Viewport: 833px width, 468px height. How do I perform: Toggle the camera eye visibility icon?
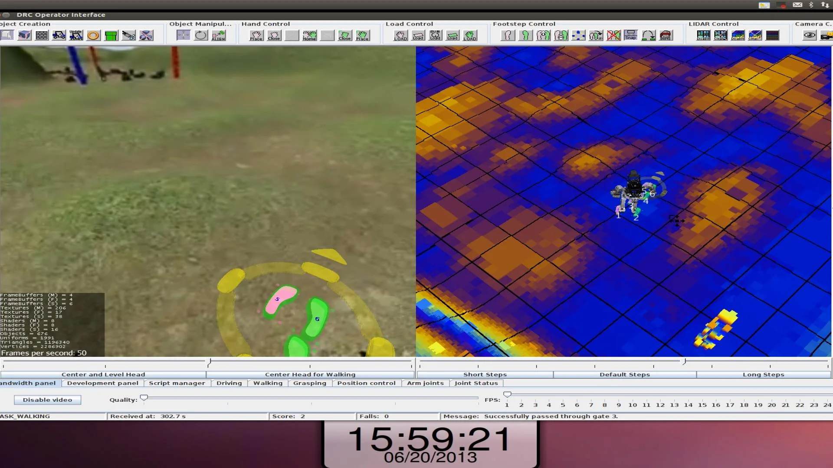click(x=810, y=35)
